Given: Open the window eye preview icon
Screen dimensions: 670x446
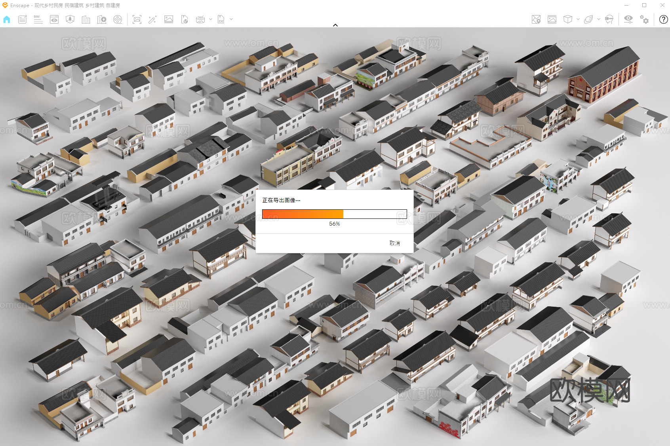Looking at the screenshot, I should point(54,19).
